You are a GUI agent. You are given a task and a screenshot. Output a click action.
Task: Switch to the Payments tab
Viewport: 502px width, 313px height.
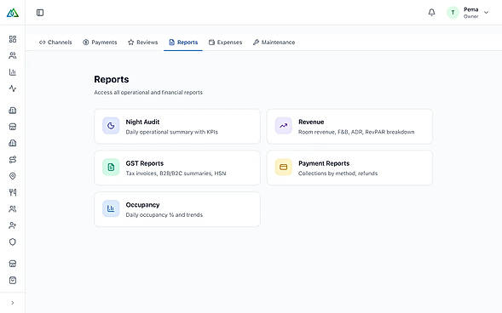pyautogui.click(x=100, y=43)
